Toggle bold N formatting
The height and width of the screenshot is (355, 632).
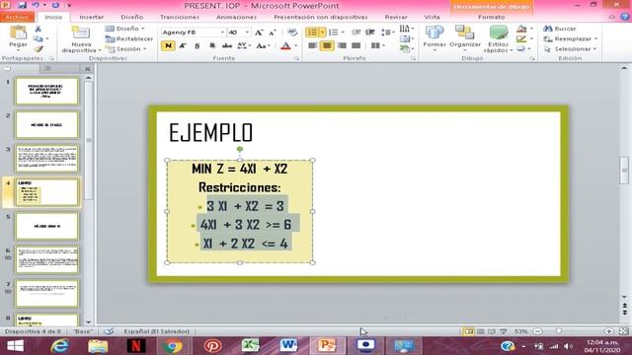click(x=168, y=46)
